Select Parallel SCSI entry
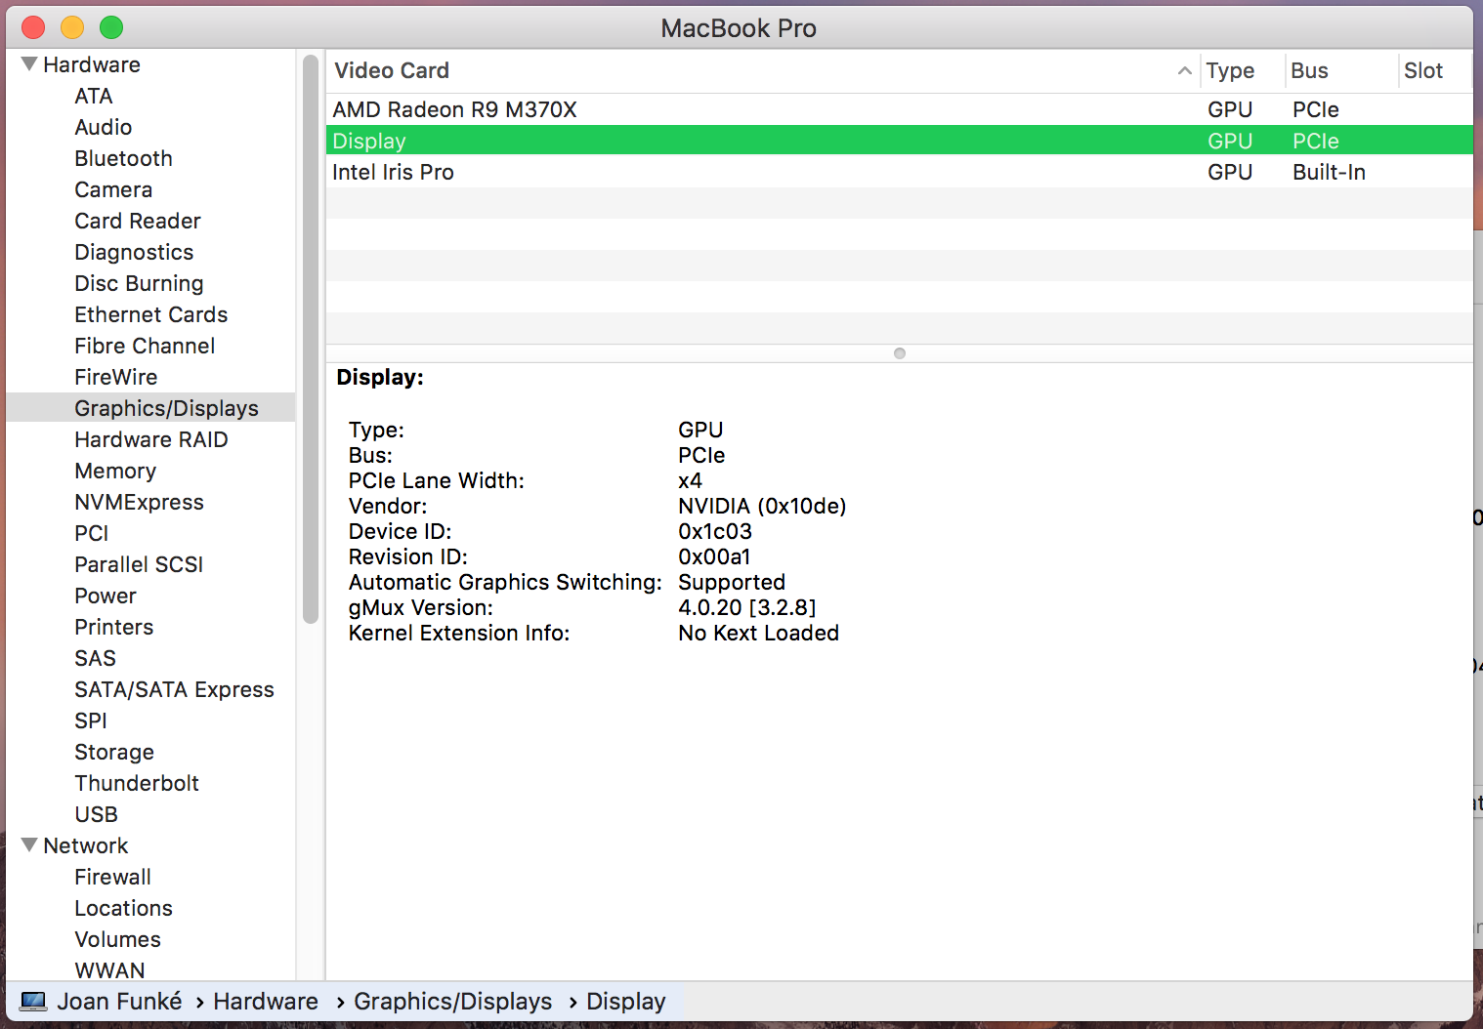The width and height of the screenshot is (1483, 1029). click(139, 564)
